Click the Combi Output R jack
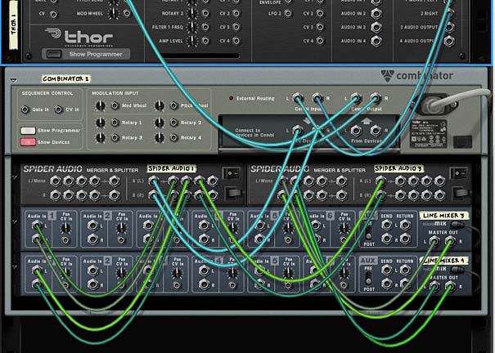 (x=376, y=98)
